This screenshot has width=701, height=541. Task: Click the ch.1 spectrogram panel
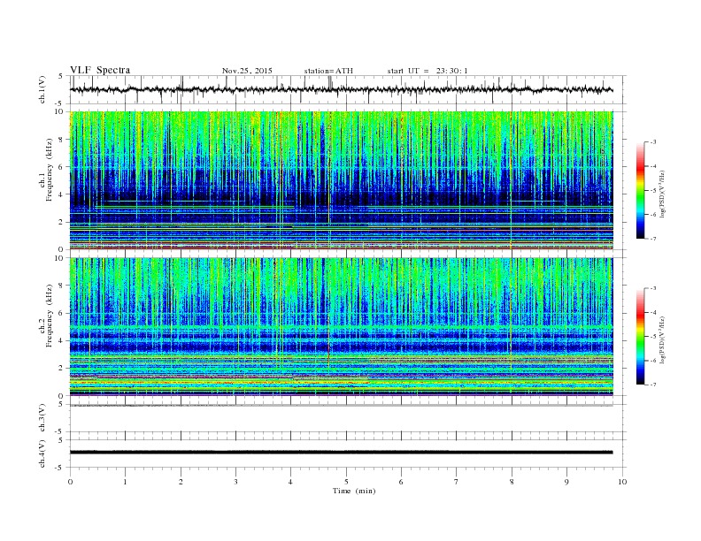coord(341,180)
